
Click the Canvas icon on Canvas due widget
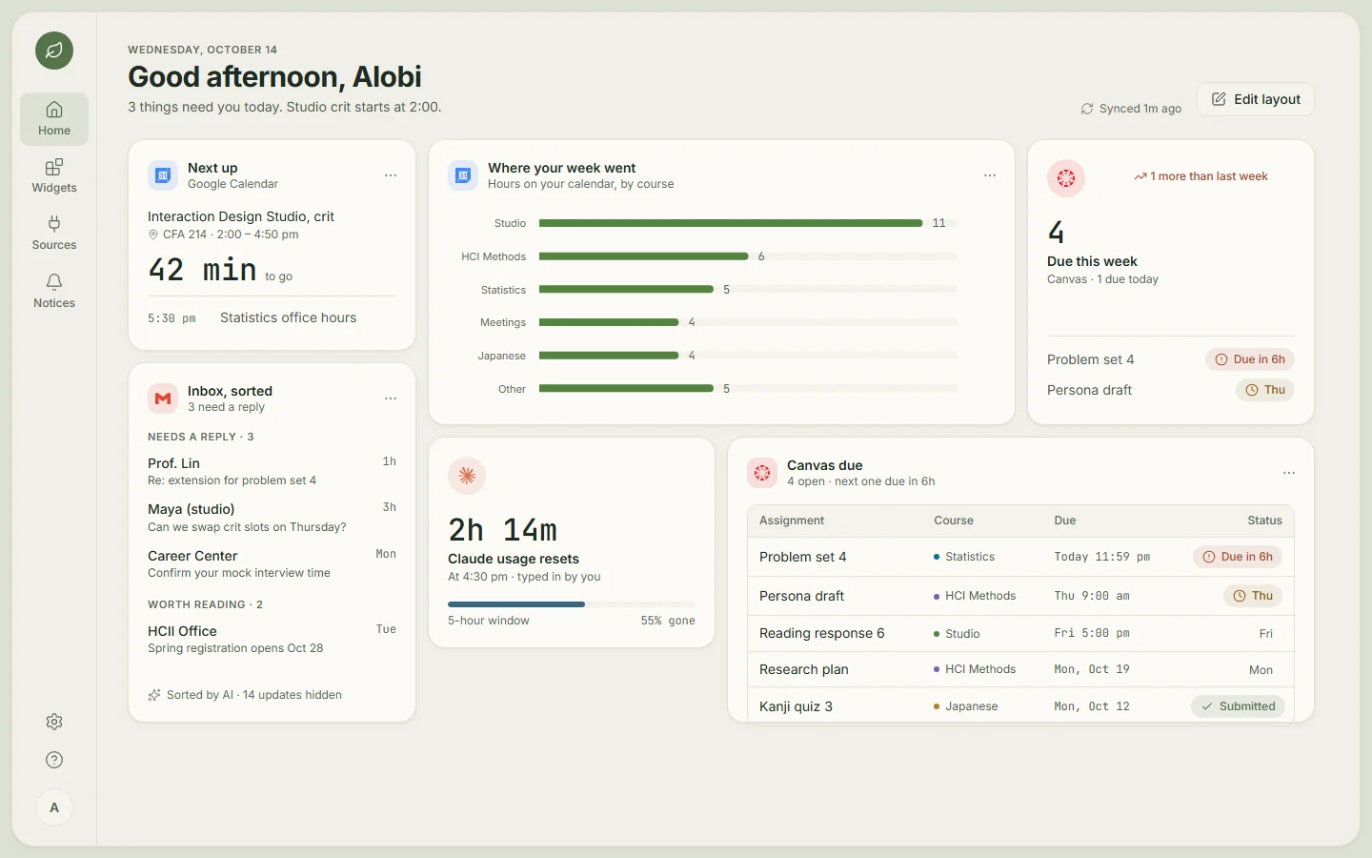point(762,473)
